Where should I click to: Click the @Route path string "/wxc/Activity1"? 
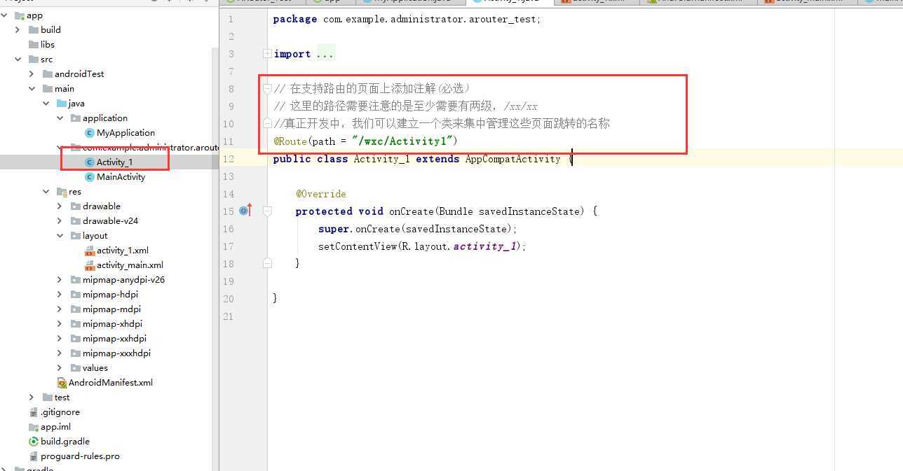click(402, 141)
